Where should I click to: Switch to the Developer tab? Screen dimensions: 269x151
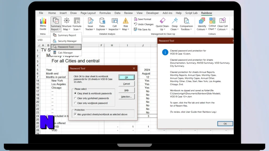[152, 13]
